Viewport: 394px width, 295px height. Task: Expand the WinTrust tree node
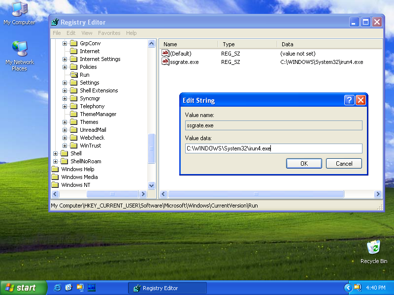[x=65, y=146]
